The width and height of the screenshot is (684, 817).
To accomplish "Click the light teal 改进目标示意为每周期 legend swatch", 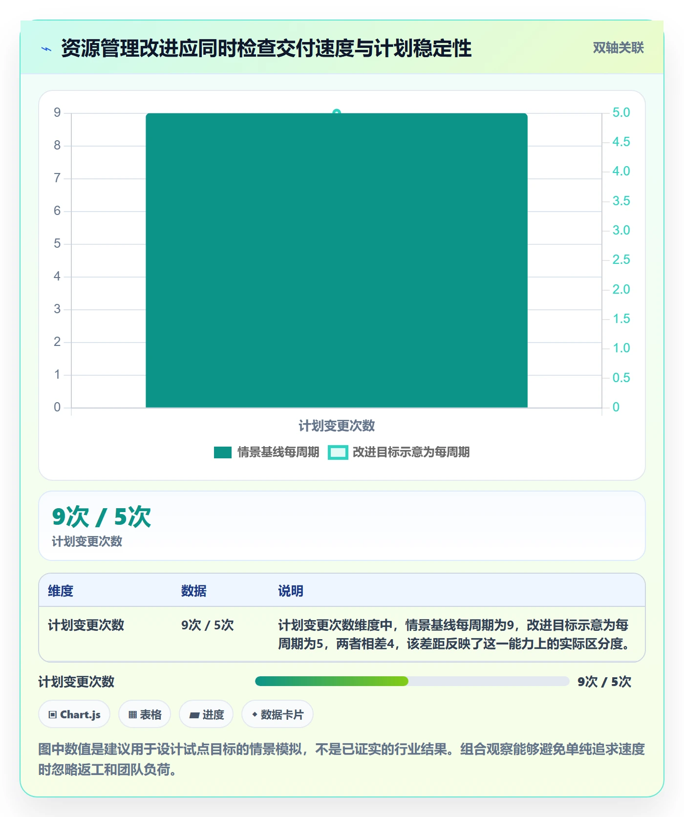I will click(x=338, y=452).
